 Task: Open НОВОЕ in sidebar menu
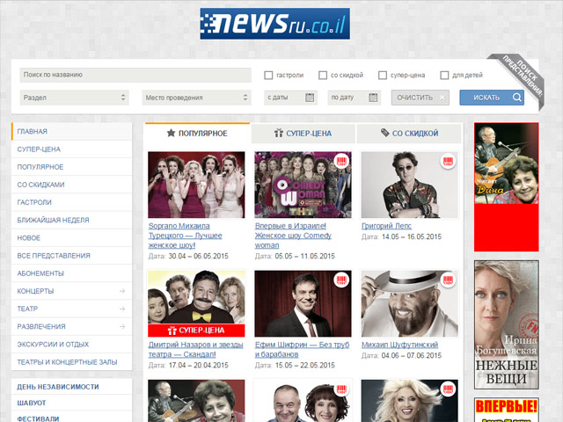coord(72,238)
